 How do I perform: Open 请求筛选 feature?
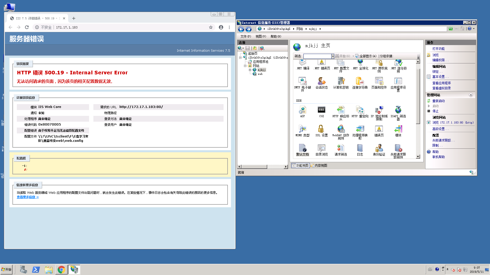341,150
